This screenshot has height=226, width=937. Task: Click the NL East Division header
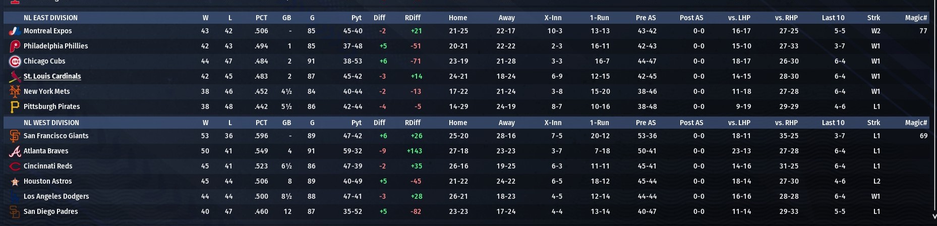tap(50, 18)
